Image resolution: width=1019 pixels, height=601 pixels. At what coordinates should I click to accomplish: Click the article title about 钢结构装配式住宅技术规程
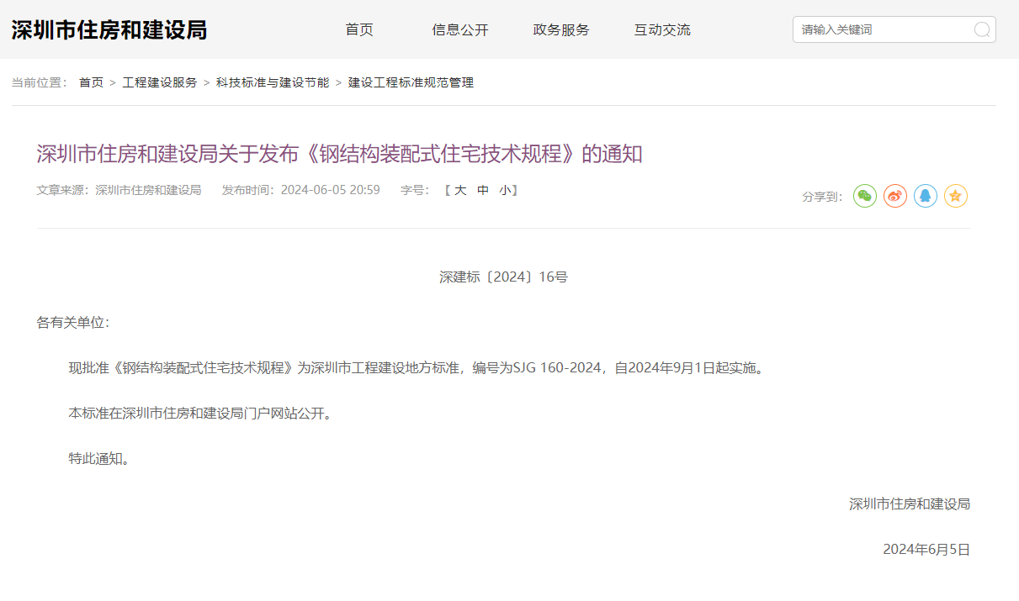tap(339, 154)
